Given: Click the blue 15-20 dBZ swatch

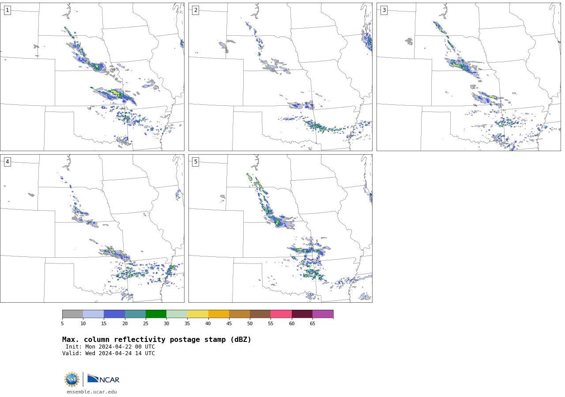Looking at the screenshot, I should [x=114, y=314].
